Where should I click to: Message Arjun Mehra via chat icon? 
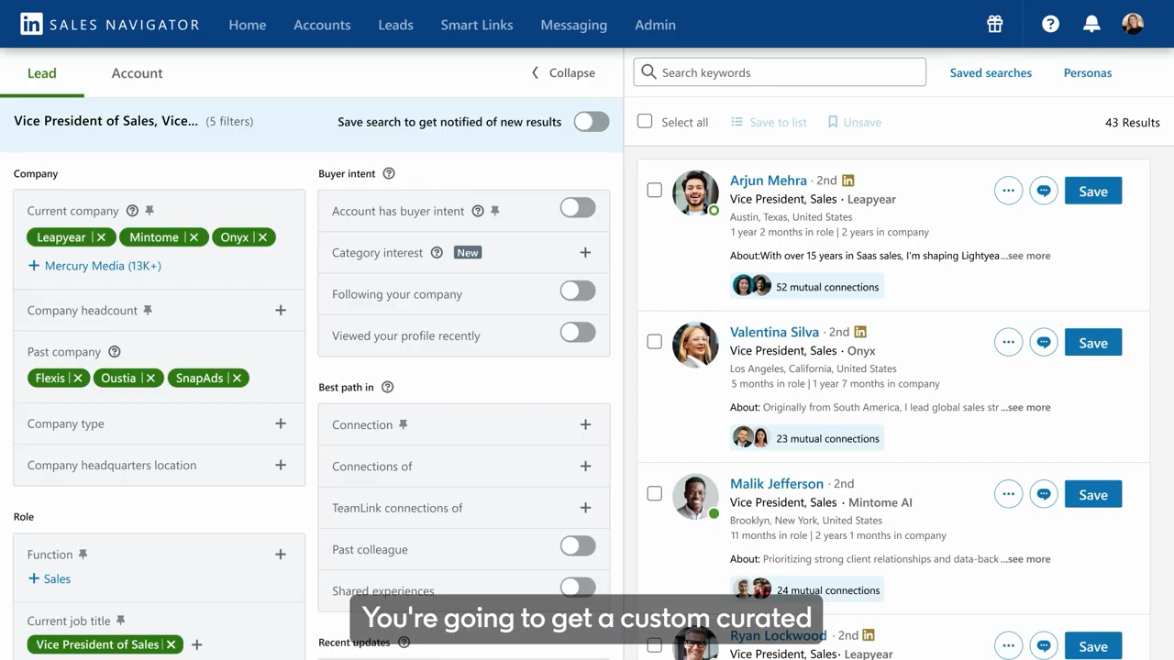coord(1044,191)
